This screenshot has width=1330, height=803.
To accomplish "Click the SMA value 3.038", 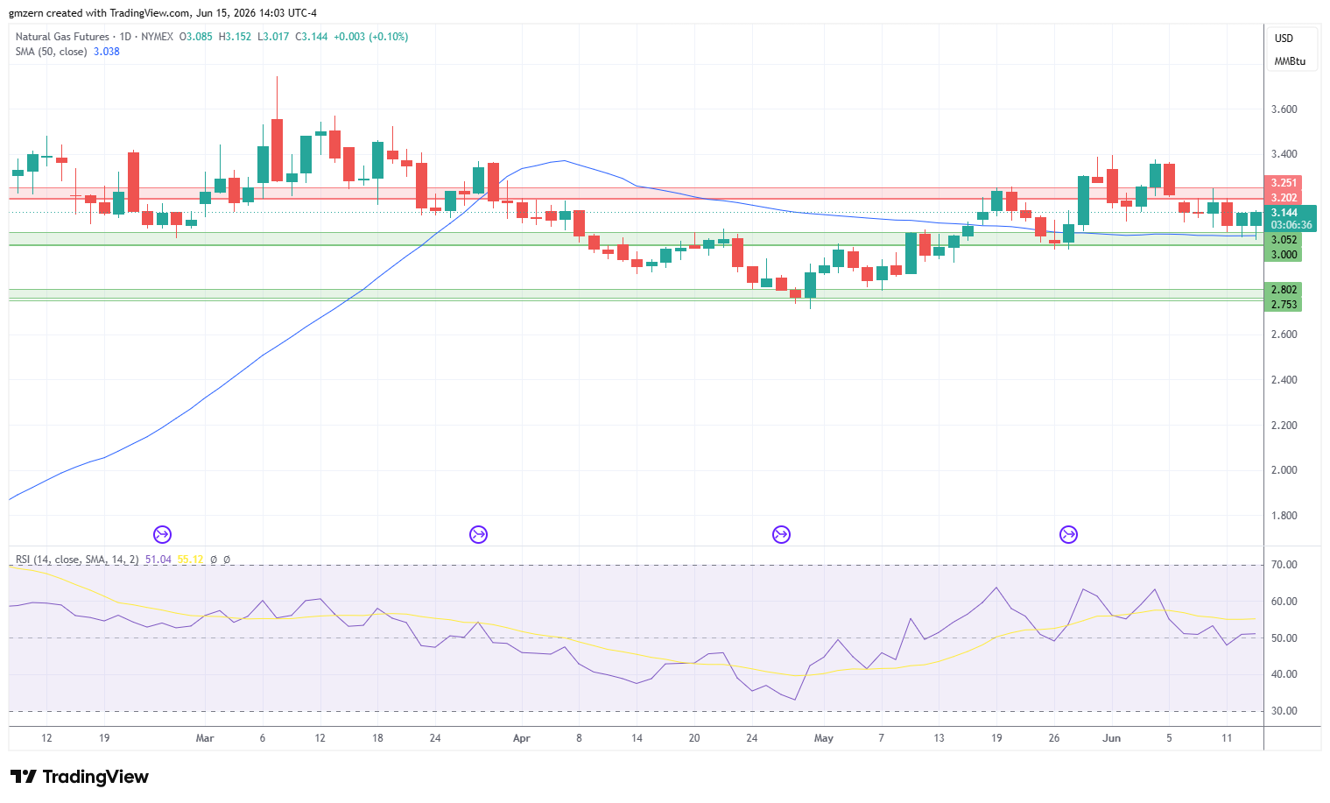I will (x=107, y=52).
